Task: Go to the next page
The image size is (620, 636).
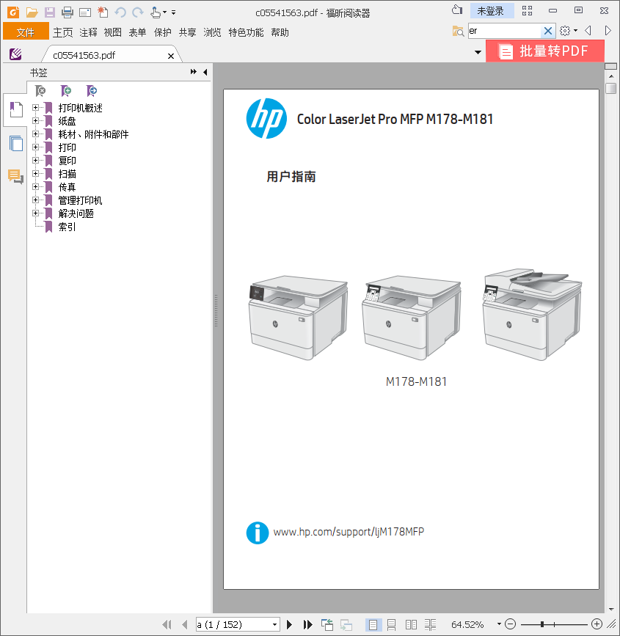Action: click(289, 625)
